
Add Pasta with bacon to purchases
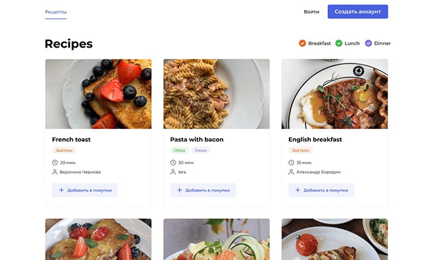point(203,190)
